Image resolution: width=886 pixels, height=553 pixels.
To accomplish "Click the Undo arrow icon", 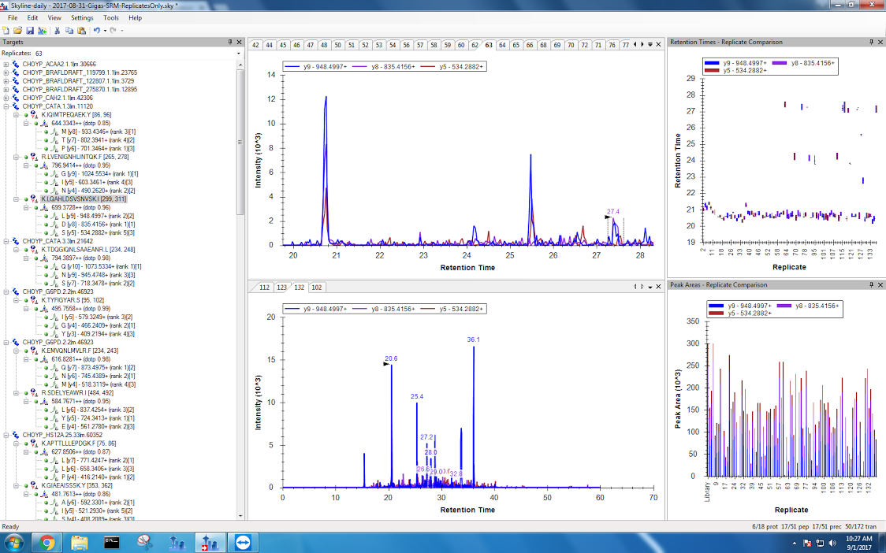I will point(96,30).
